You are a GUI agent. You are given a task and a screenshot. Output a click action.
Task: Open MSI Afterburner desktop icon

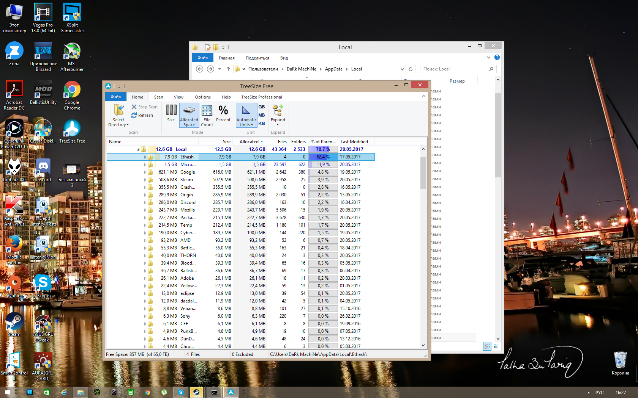pos(72,57)
